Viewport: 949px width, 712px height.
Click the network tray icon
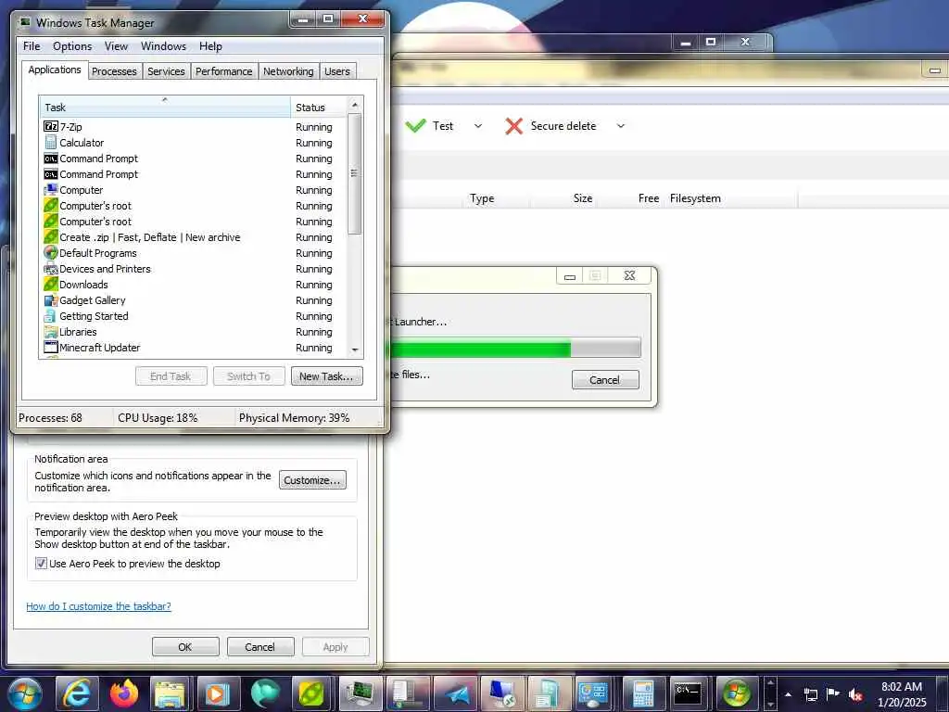click(x=810, y=694)
